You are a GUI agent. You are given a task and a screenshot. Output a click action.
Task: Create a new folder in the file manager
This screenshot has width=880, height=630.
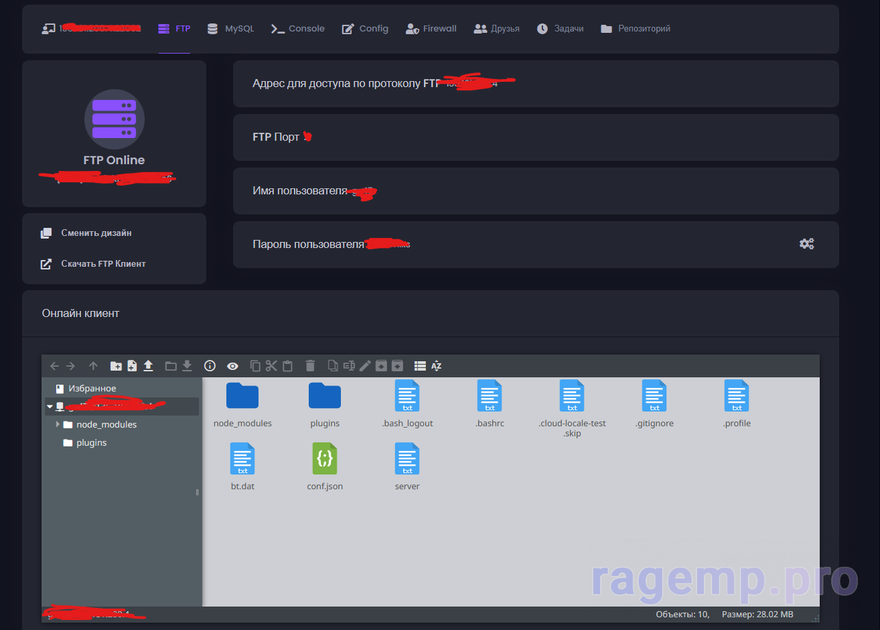(x=116, y=366)
